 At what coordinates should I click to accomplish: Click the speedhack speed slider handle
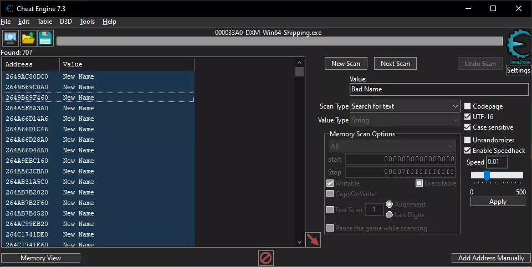click(487, 176)
